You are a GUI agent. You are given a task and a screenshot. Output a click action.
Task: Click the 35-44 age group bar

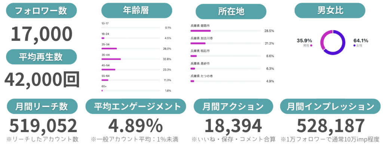[131, 59]
